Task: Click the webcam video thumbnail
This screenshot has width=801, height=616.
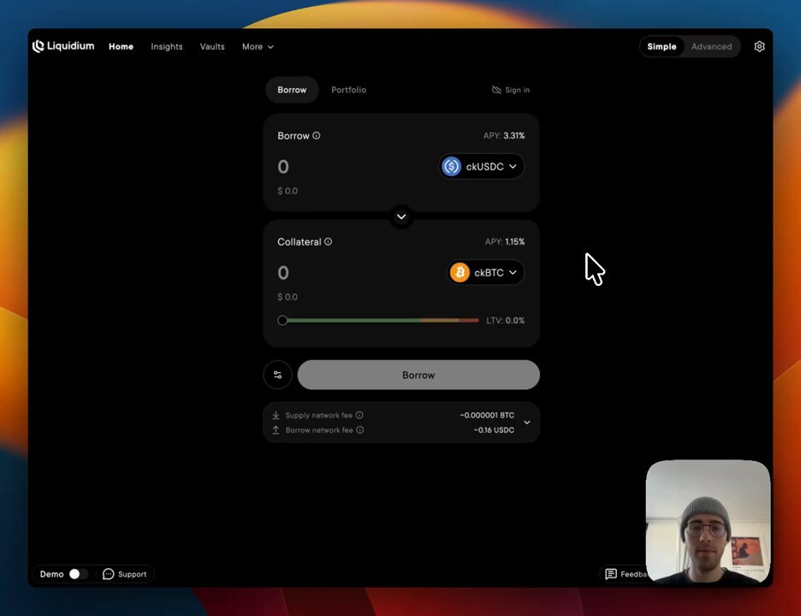Action: [x=708, y=521]
